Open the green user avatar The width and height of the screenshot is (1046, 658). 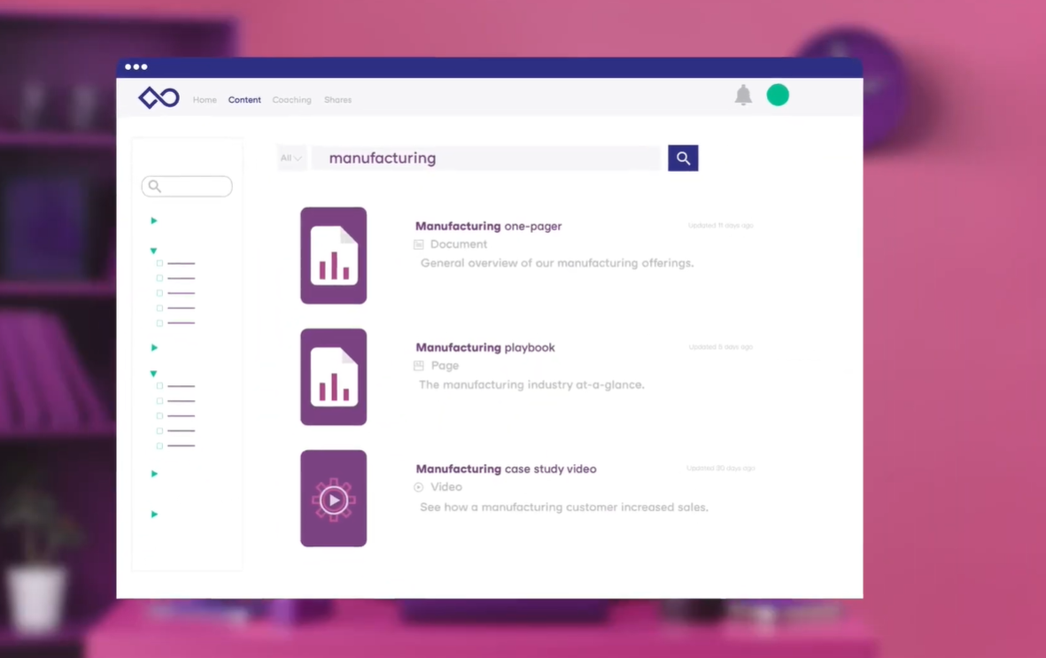pyautogui.click(x=778, y=95)
